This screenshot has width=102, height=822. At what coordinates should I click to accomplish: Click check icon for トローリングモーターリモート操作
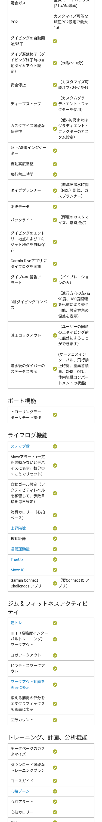coord(55,415)
